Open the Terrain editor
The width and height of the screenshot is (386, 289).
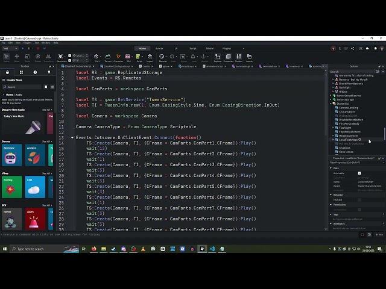pyautogui.click(x=108, y=58)
